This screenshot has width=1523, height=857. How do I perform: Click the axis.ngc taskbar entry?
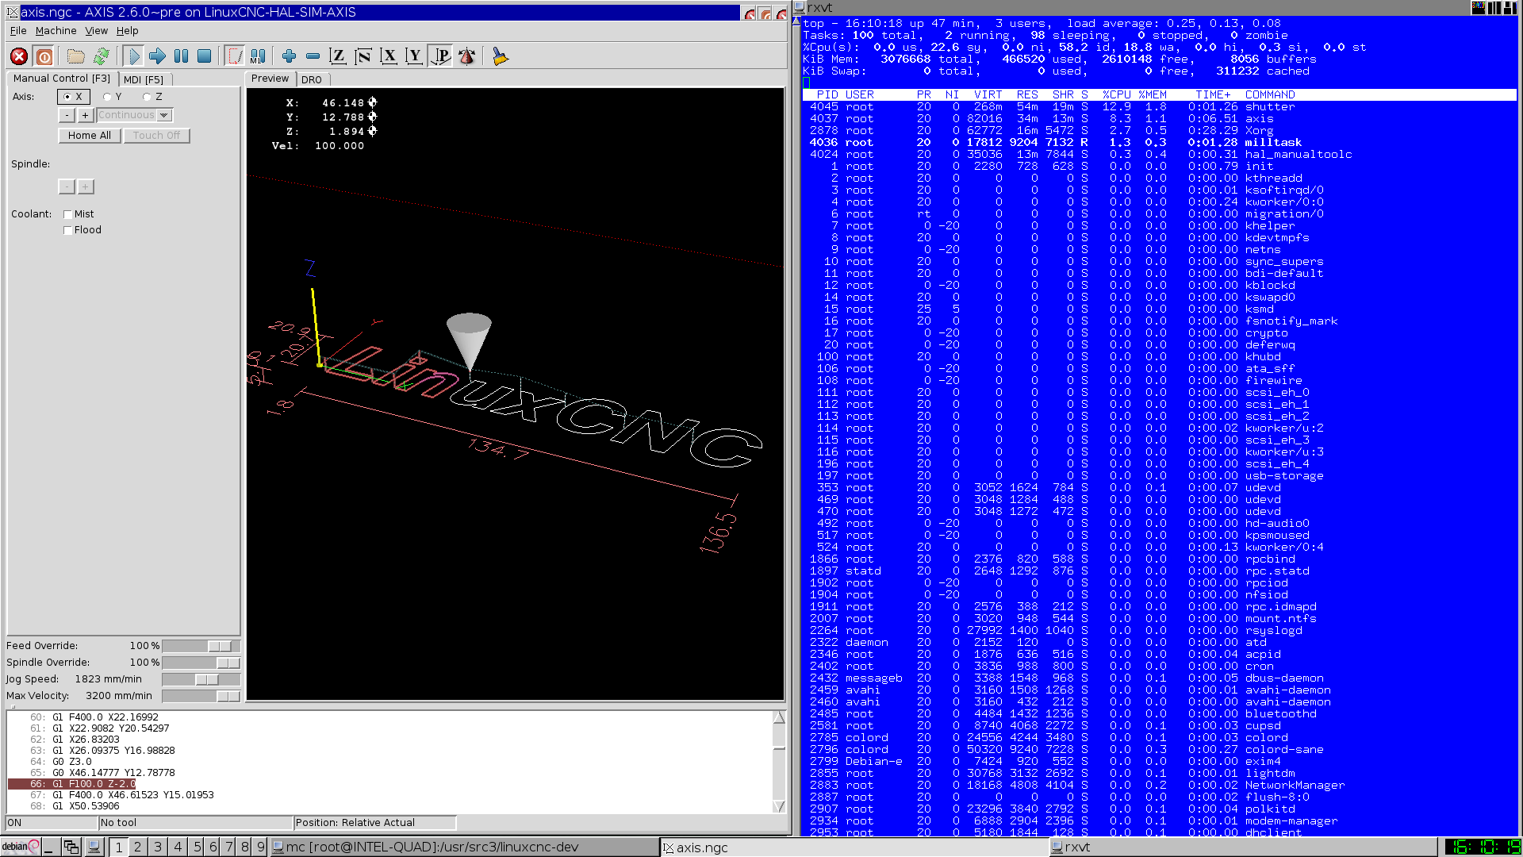pos(854,847)
